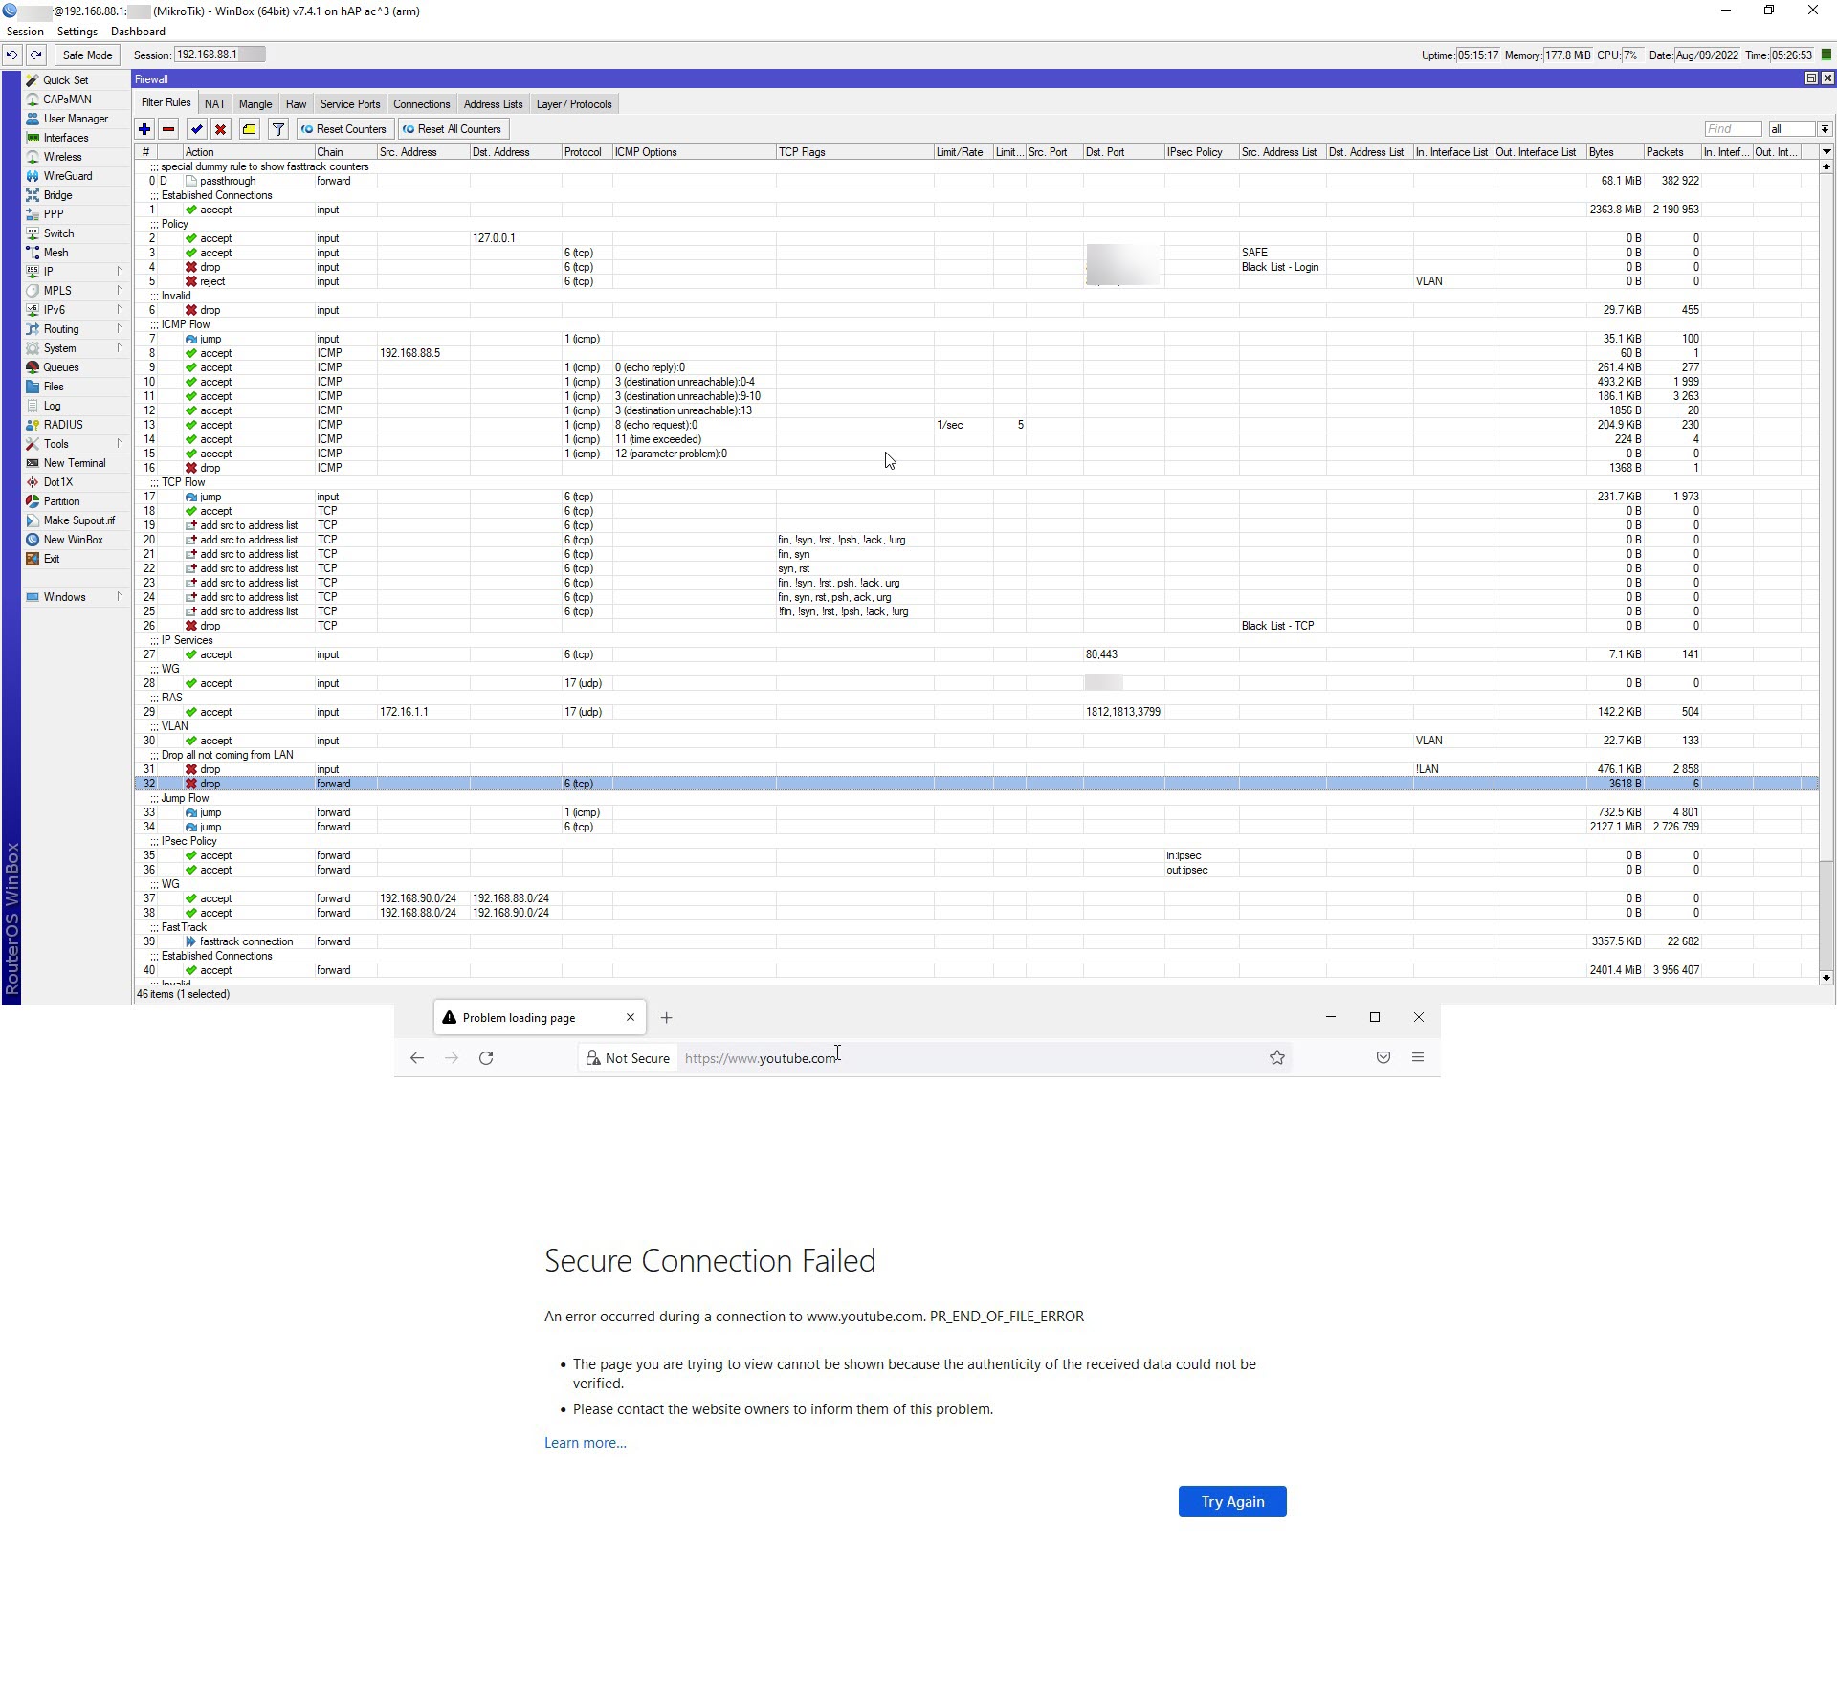Open column selector dropdown arrow in table header
This screenshot has height=1683, width=1837.
1826,152
